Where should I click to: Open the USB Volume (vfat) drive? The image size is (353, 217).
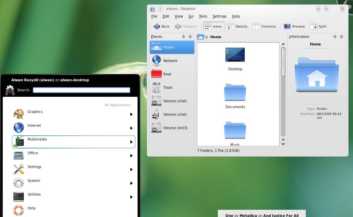pyautogui.click(x=172, y=114)
